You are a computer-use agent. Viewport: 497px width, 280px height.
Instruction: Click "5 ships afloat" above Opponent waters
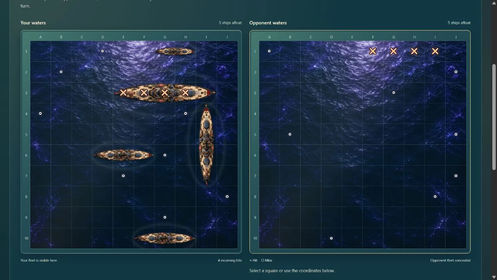[x=459, y=23]
